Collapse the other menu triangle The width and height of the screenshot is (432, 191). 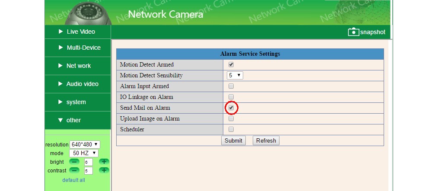60,120
